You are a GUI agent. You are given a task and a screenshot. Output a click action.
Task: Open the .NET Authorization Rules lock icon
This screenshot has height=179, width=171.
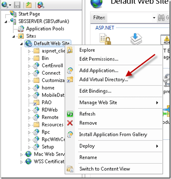tap(105, 39)
